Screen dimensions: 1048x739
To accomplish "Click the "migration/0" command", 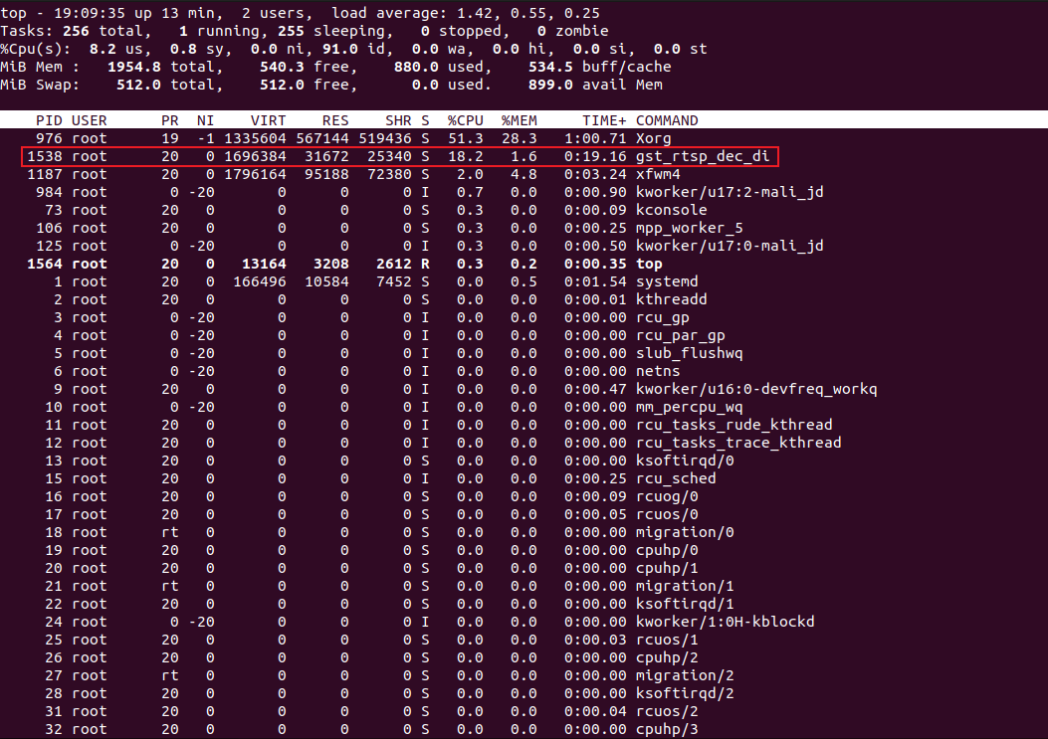I will point(685,532).
